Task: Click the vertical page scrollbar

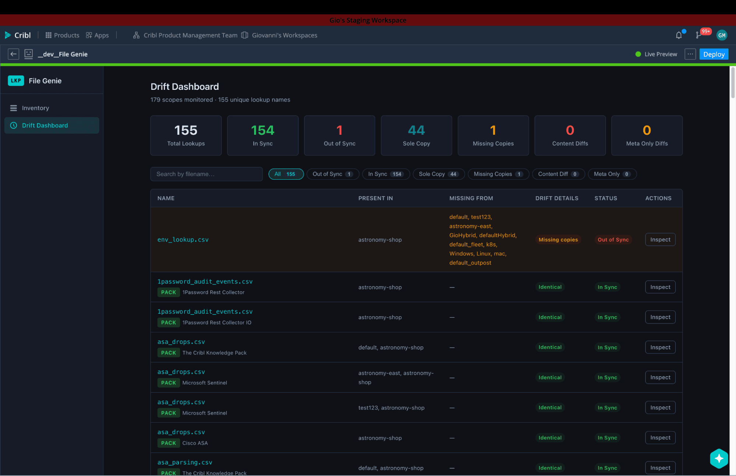Action: [733, 83]
